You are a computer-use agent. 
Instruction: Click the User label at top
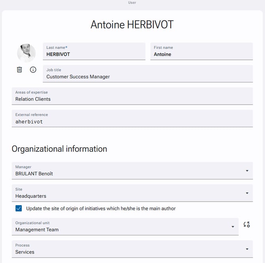pyautogui.click(x=132, y=2)
